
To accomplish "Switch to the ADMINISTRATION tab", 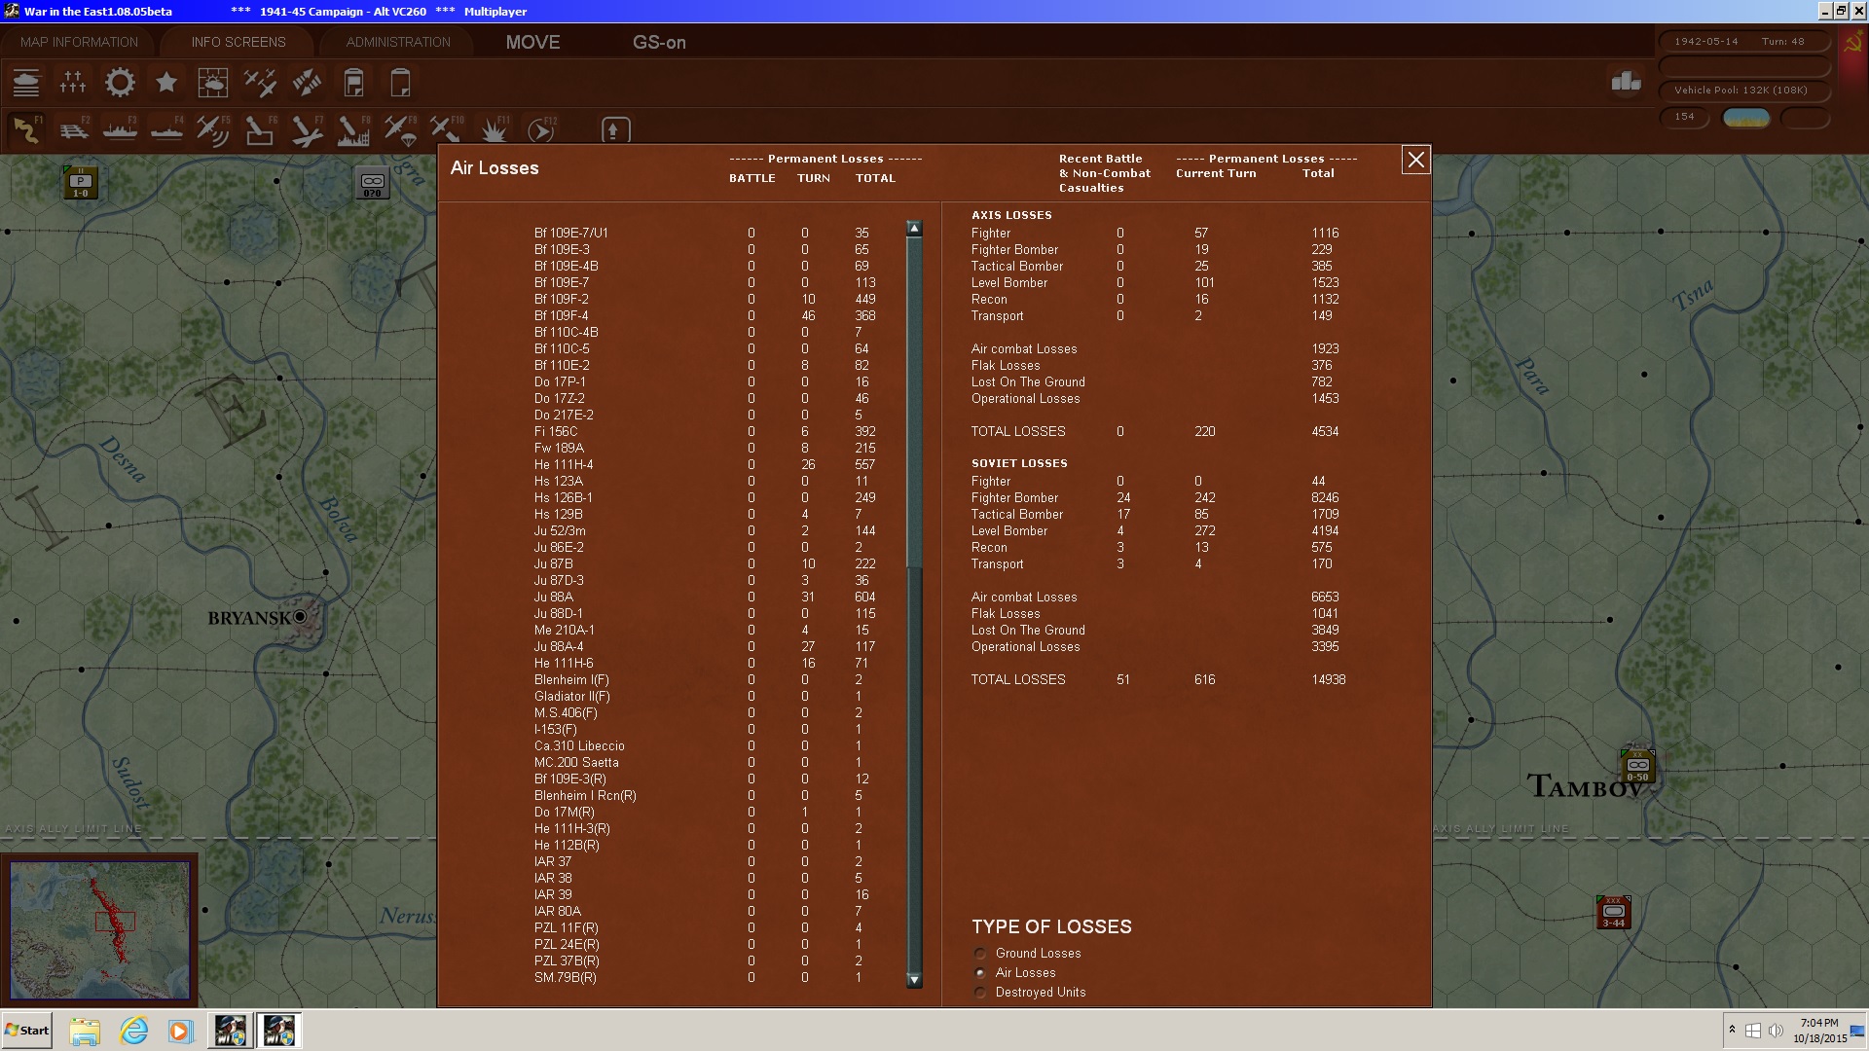I will (398, 42).
